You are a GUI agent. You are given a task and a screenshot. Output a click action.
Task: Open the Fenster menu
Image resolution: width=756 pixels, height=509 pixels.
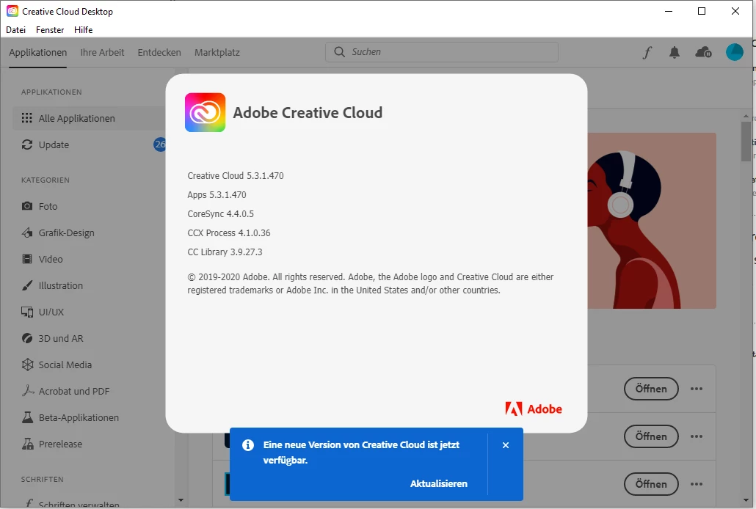(x=50, y=30)
